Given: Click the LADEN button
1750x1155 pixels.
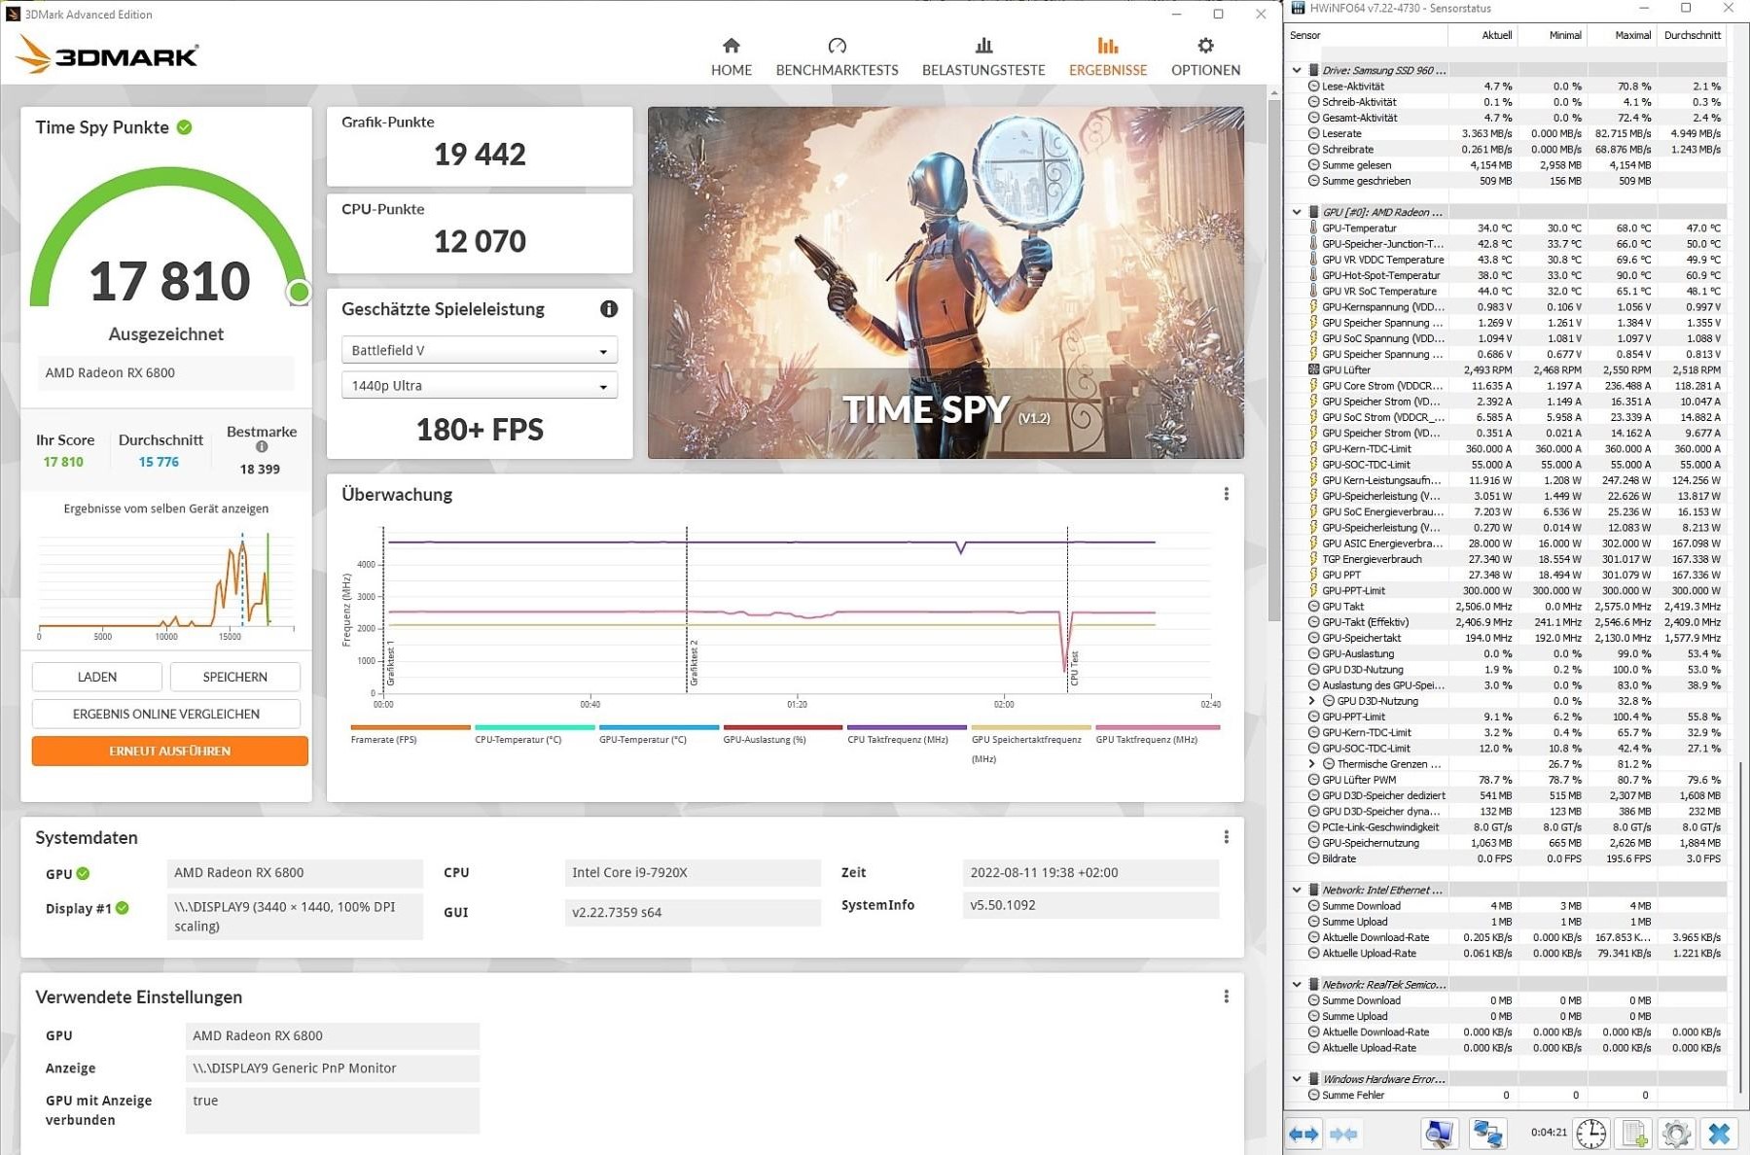Looking at the screenshot, I should [x=97, y=677].
